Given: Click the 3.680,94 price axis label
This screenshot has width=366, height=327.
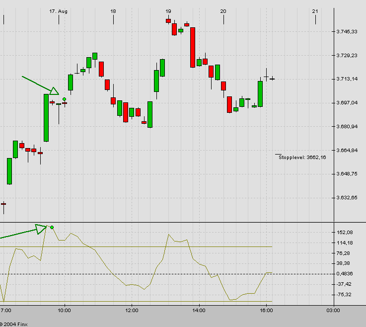Looking at the screenshot, I should 347,127.
